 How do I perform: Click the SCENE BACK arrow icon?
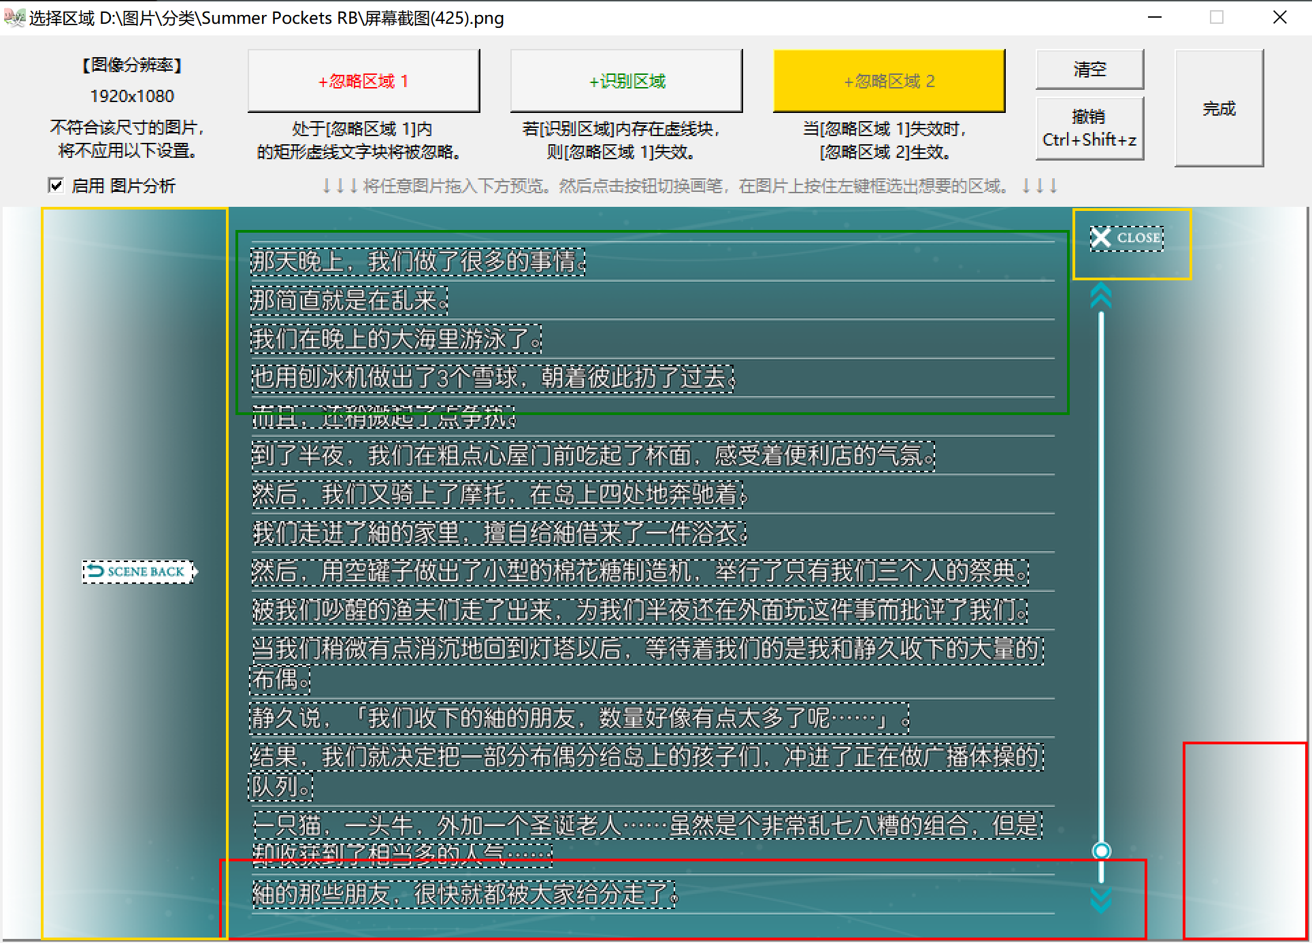point(96,571)
